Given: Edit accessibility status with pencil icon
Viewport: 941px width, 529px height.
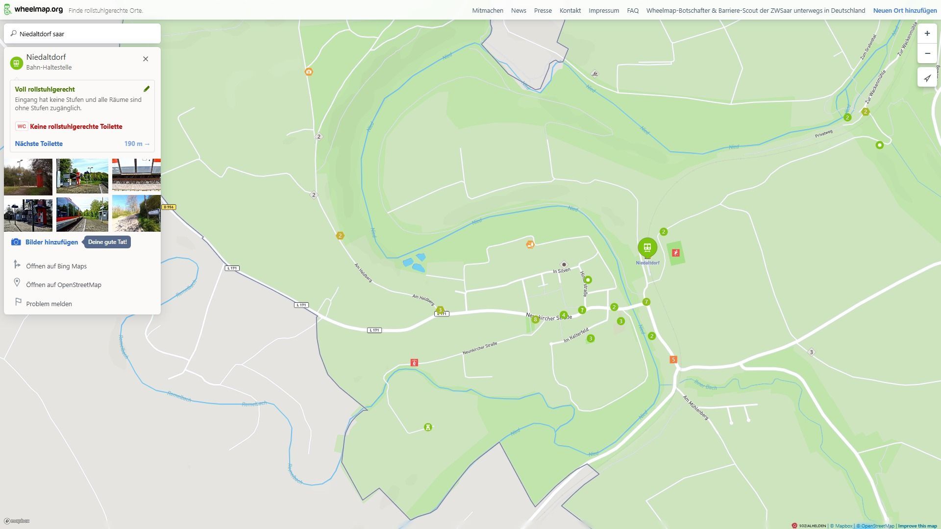Looking at the screenshot, I should 146,89.
